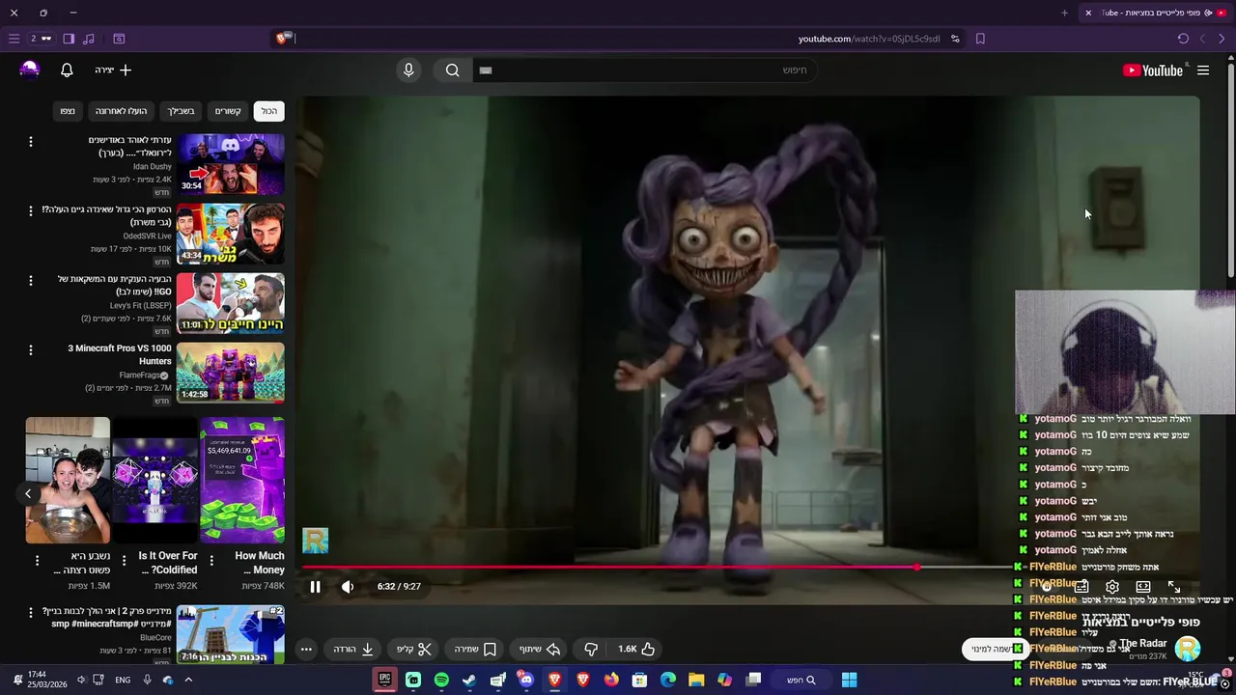This screenshot has height=695, width=1236.
Task: Open Steam from the taskbar
Action: click(469, 680)
